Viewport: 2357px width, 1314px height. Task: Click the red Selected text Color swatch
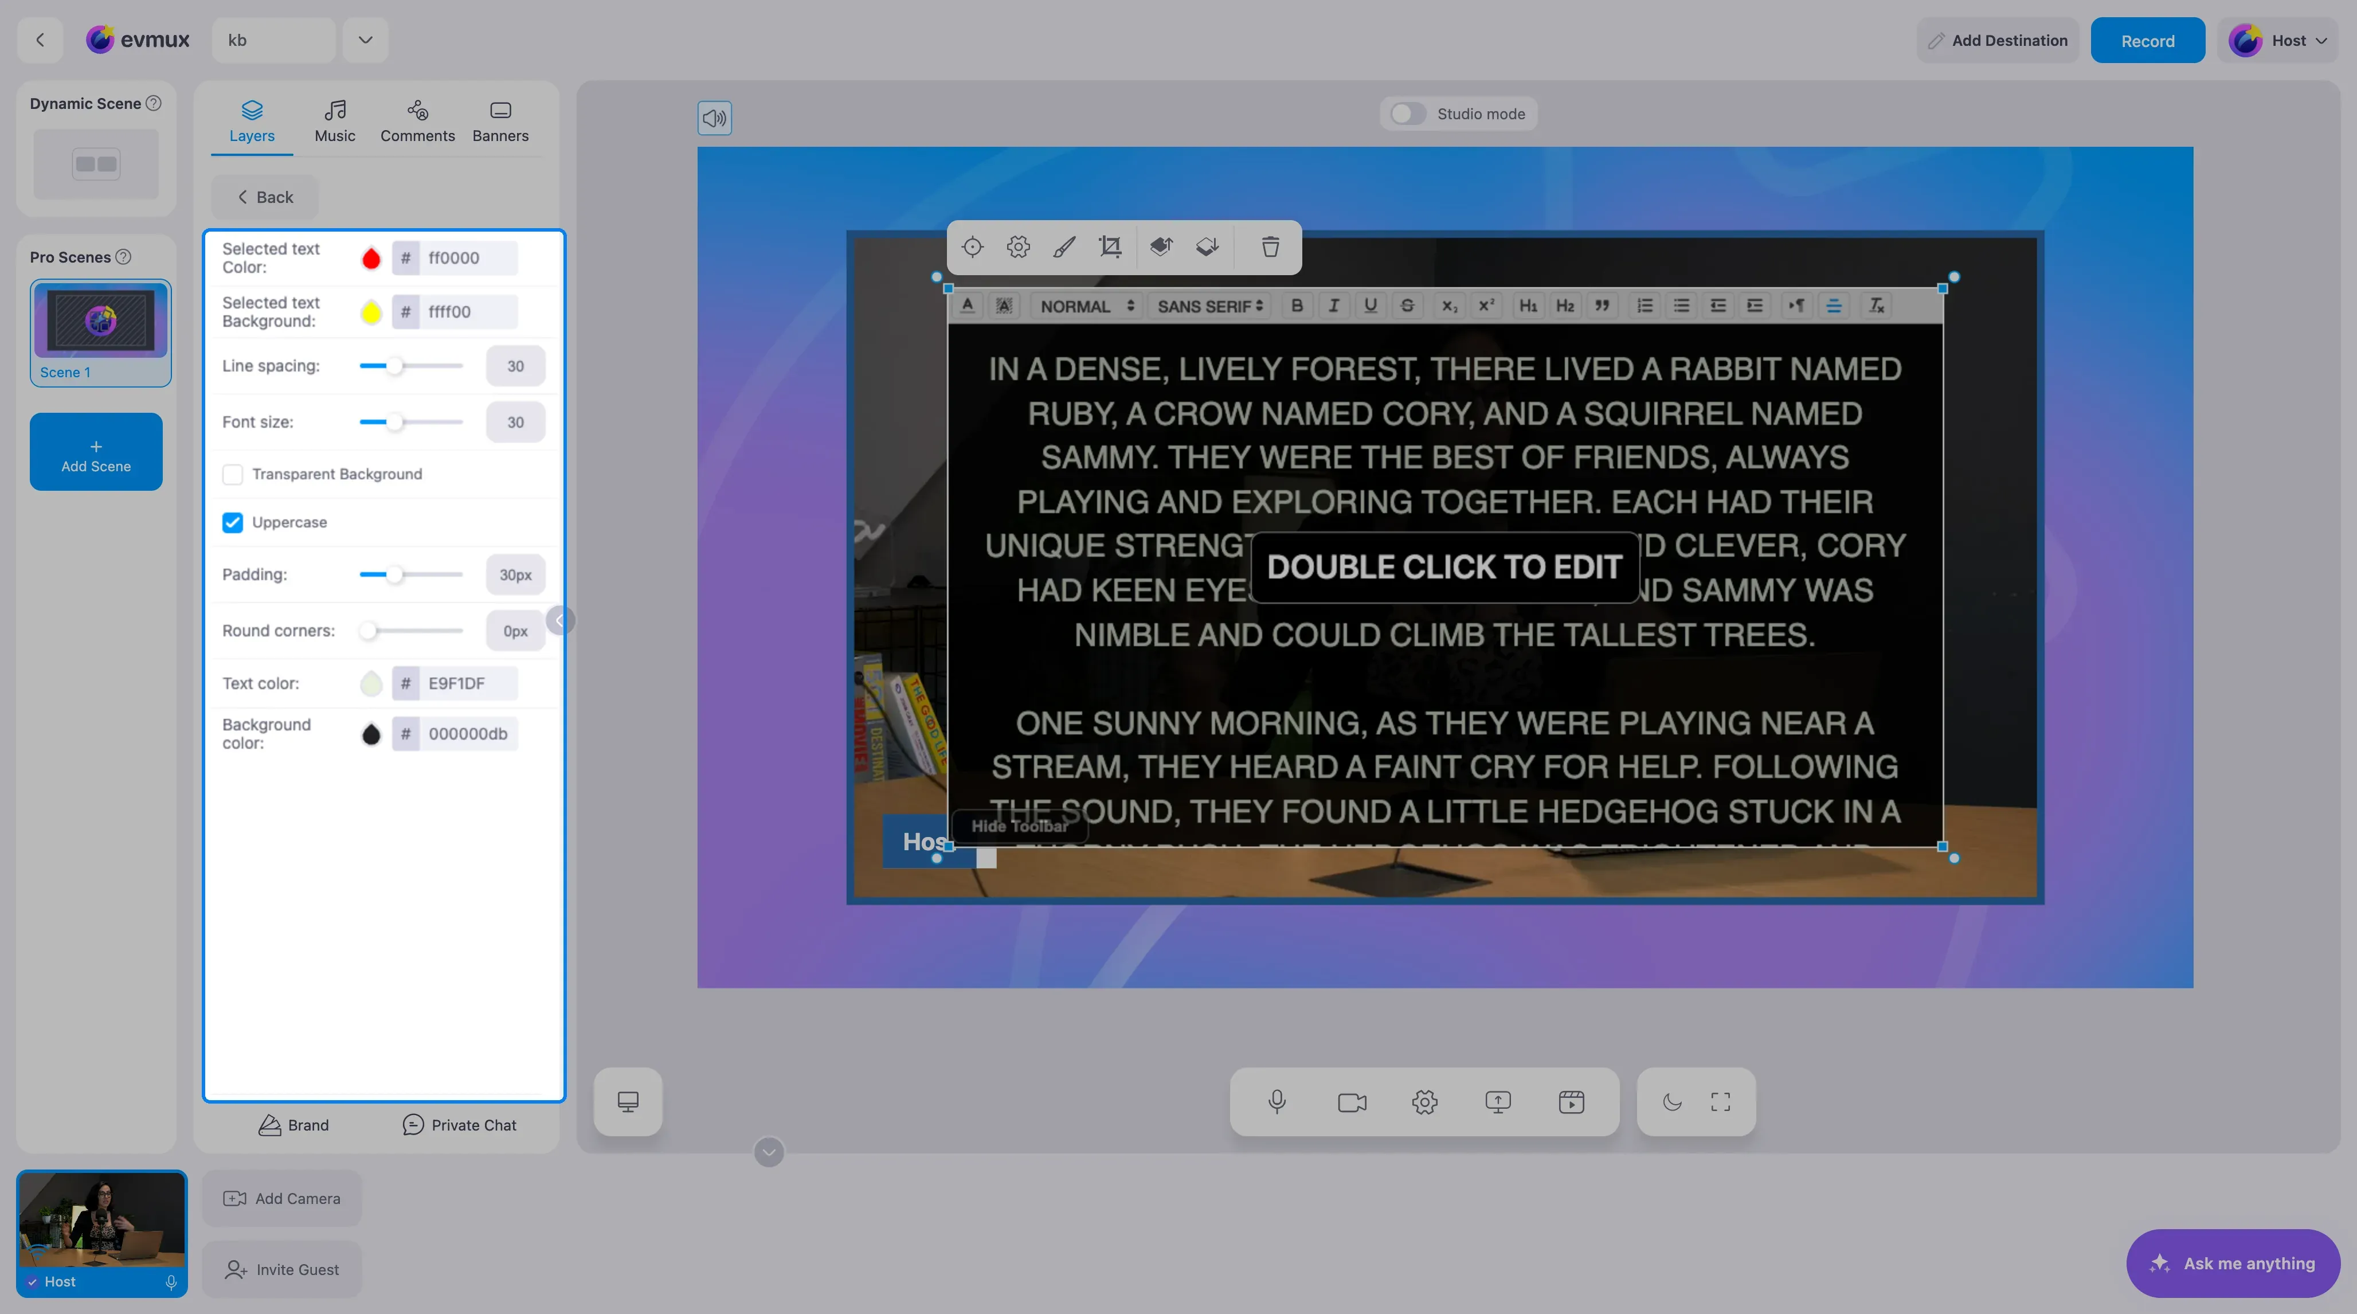tap(370, 258)
